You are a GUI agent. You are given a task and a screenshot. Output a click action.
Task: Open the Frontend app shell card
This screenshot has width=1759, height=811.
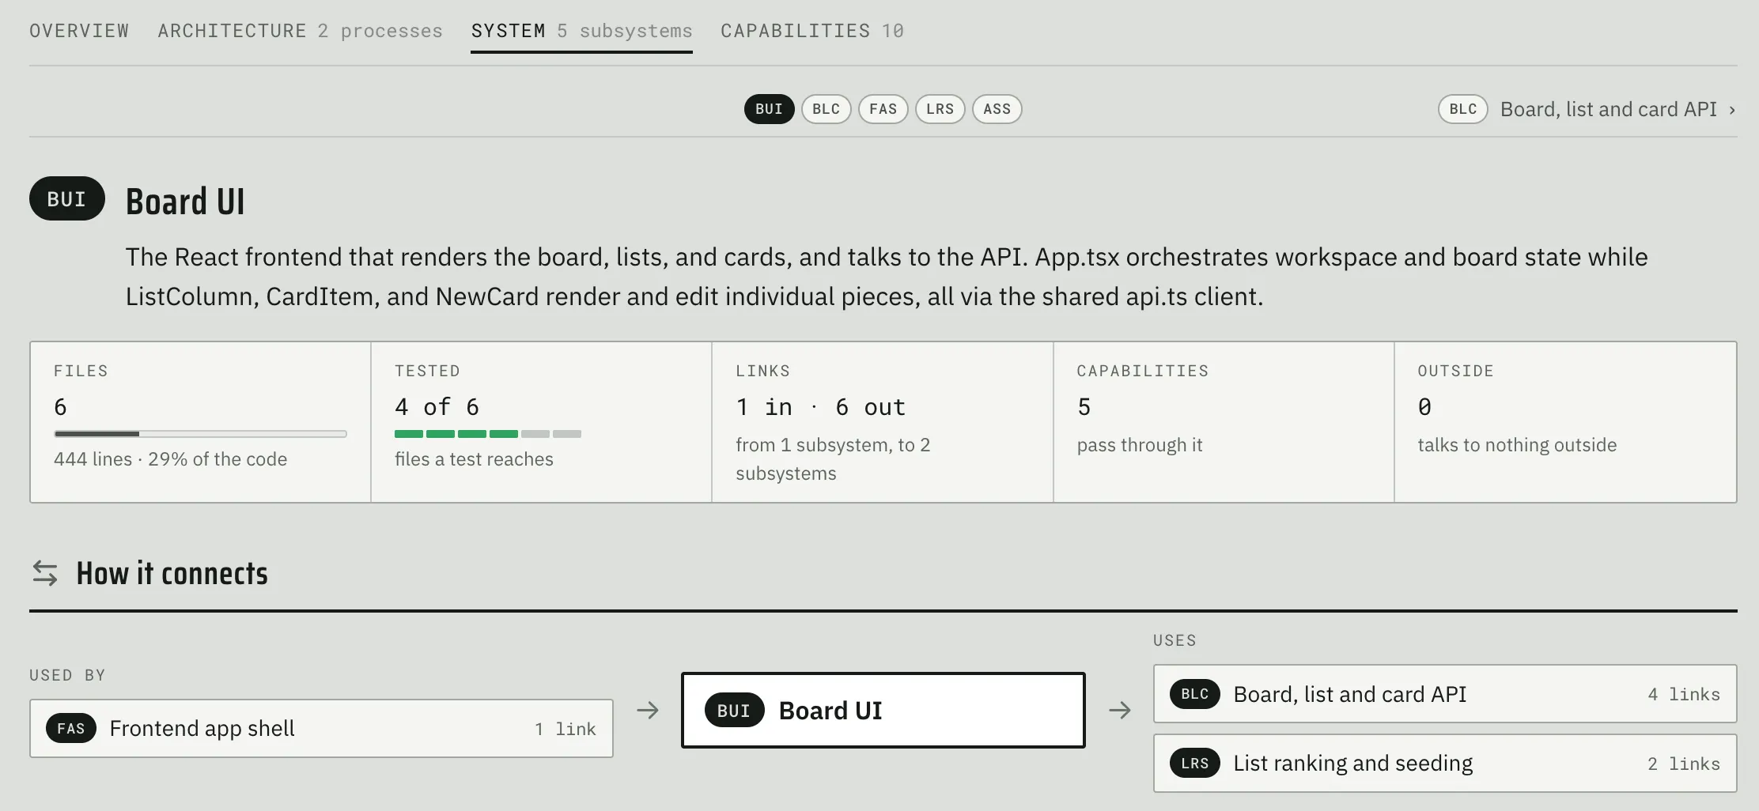coord(321,728)
